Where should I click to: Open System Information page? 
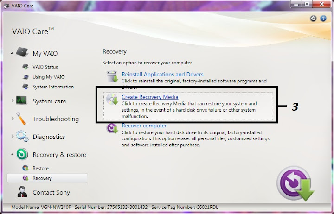[53, 87]
